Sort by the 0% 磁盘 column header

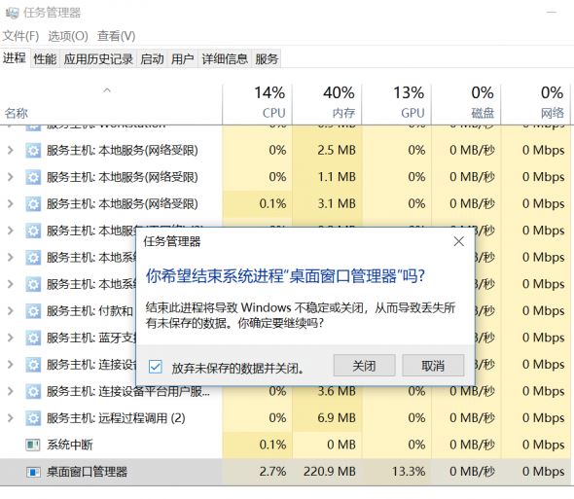point(466,105)
